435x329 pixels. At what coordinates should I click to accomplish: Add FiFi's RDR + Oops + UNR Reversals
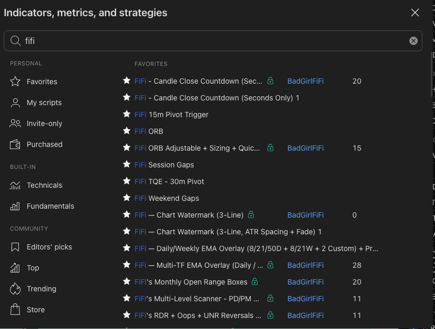tap(198, 315)
